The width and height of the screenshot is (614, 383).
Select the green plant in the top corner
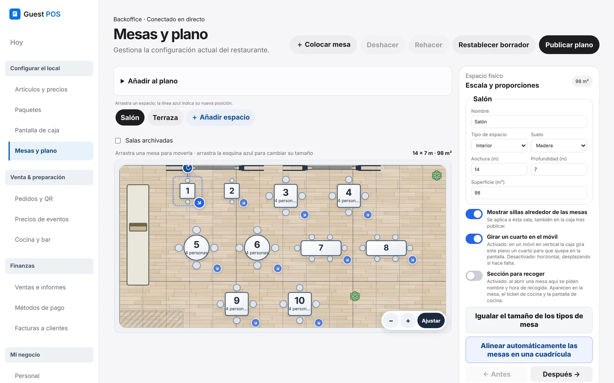[x=437, y=175]
